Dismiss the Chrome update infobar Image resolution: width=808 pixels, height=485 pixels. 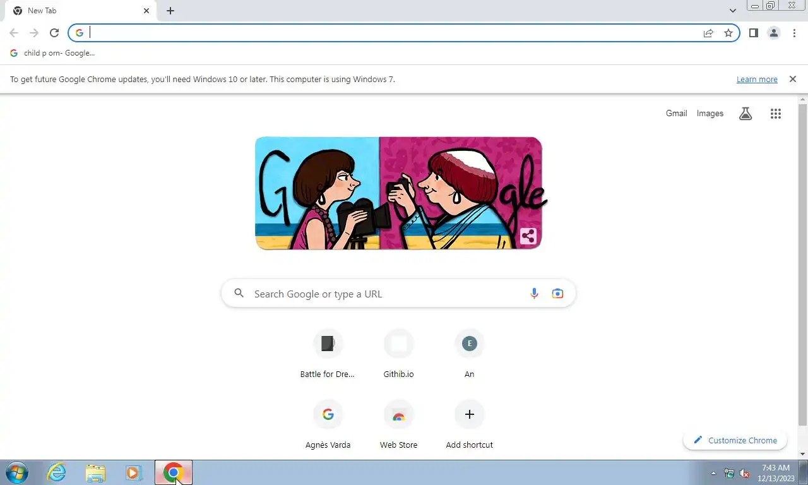tap(792, 79)
